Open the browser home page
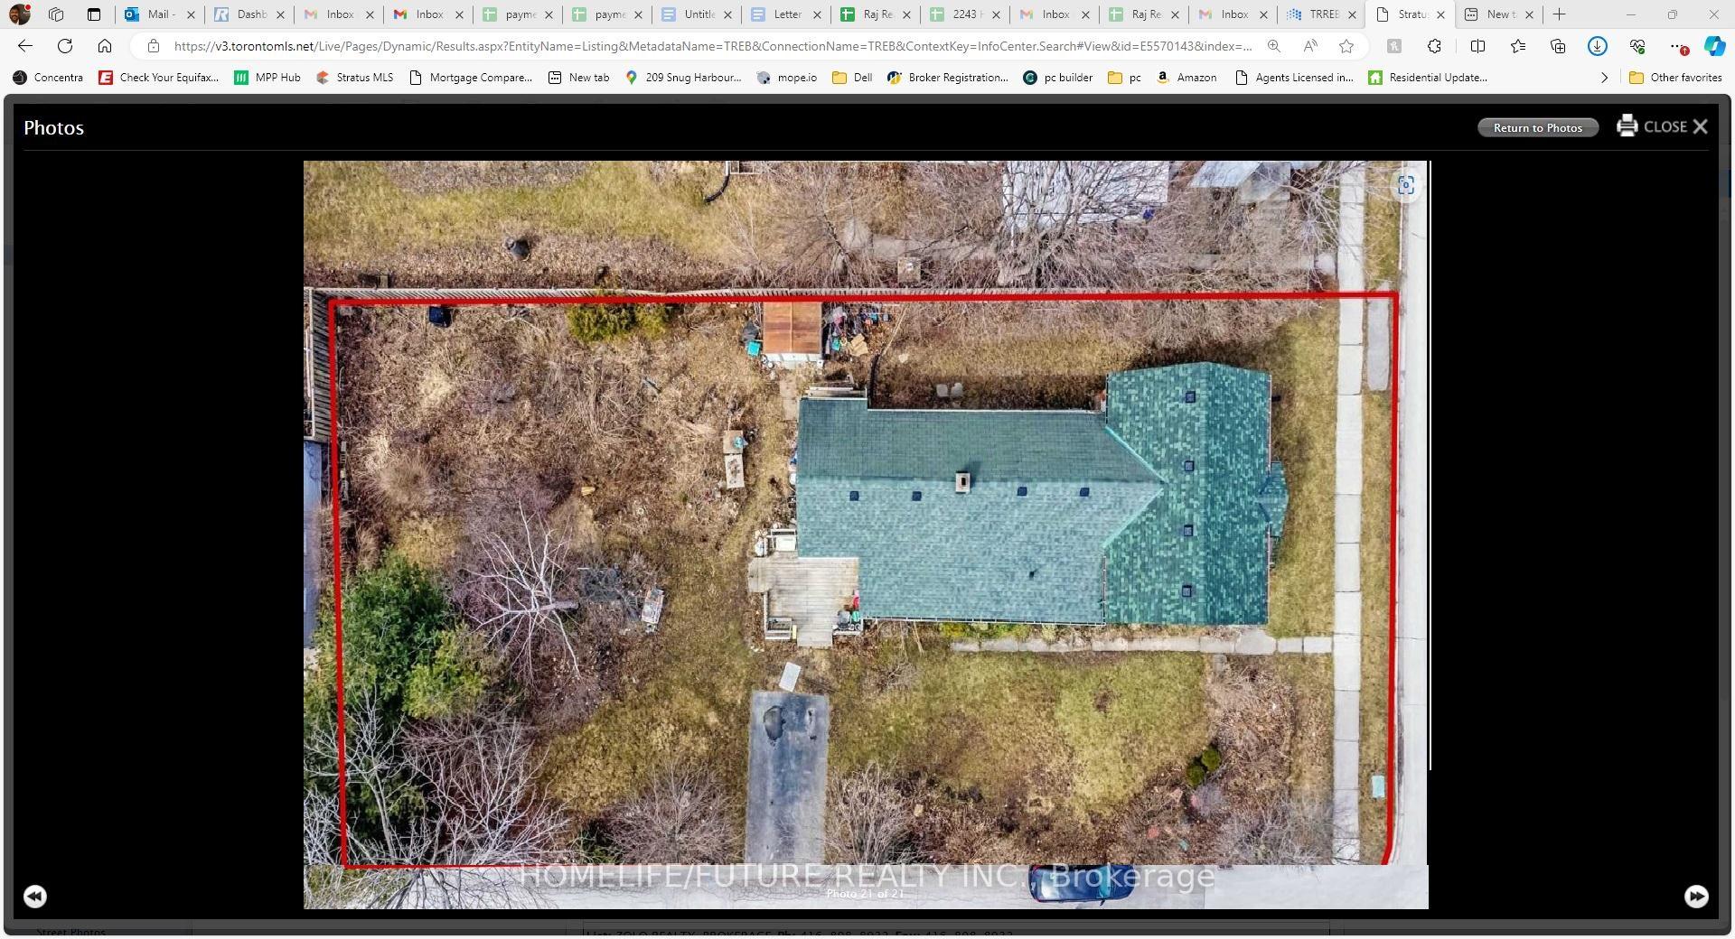Screen dimensions: 1735x939 point(105,46)
